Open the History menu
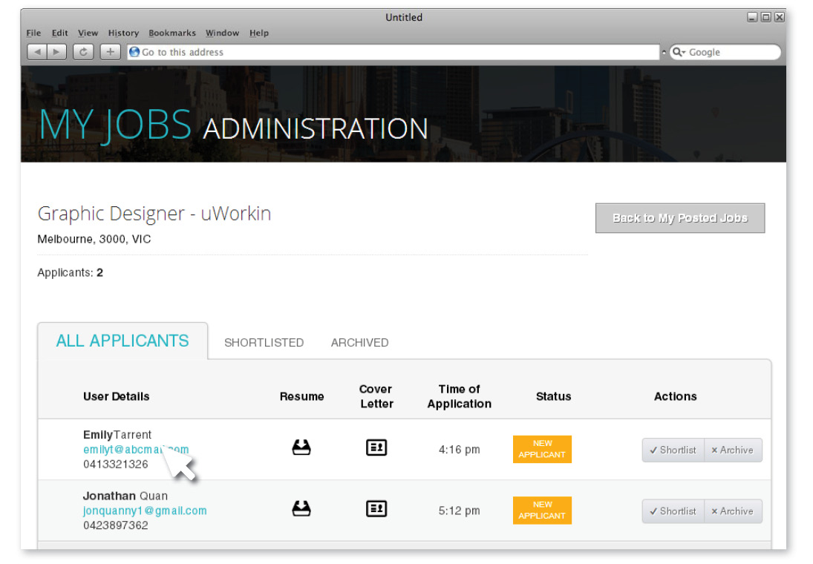This screenshot has height=564, width=813. 123,33
